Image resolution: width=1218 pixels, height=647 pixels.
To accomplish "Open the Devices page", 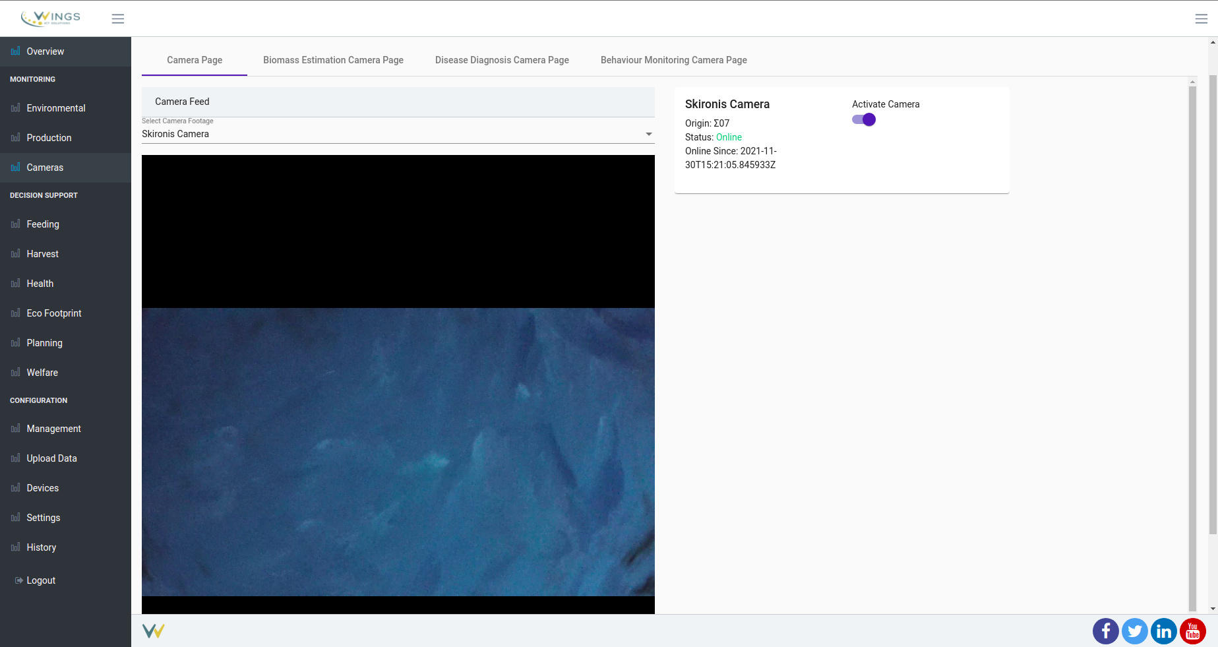I will tap(65, 488).
